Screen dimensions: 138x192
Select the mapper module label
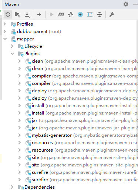pyautogui.click(x=26, y=39)
